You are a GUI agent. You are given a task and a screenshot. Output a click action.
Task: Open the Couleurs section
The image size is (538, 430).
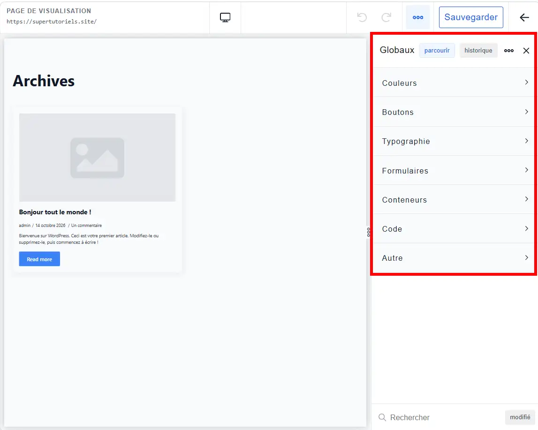(453, 83)
